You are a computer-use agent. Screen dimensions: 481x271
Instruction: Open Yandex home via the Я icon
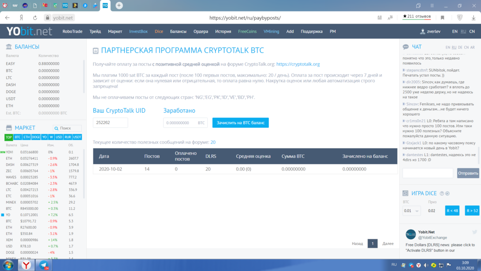point(21,18)
